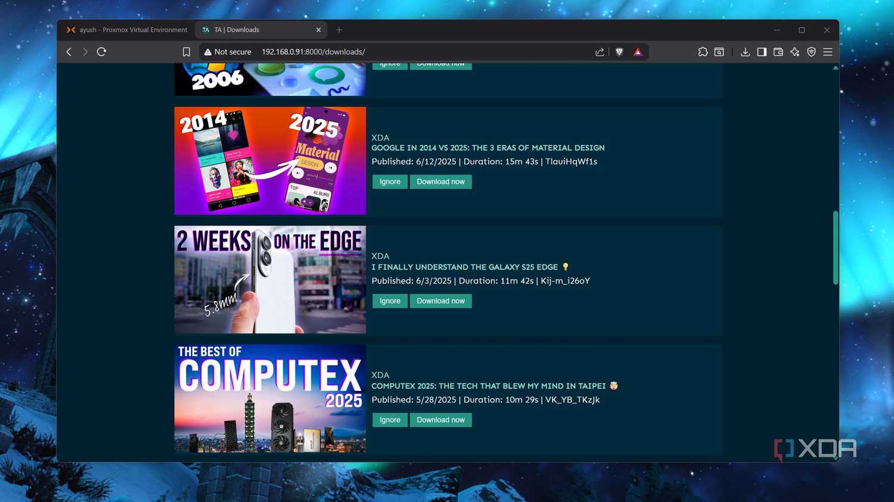Switch to the Proxmox Virtual Environment tab
The height and width of the screenshot is (502, 894).
pyautogui.click(x=127, y=30)
